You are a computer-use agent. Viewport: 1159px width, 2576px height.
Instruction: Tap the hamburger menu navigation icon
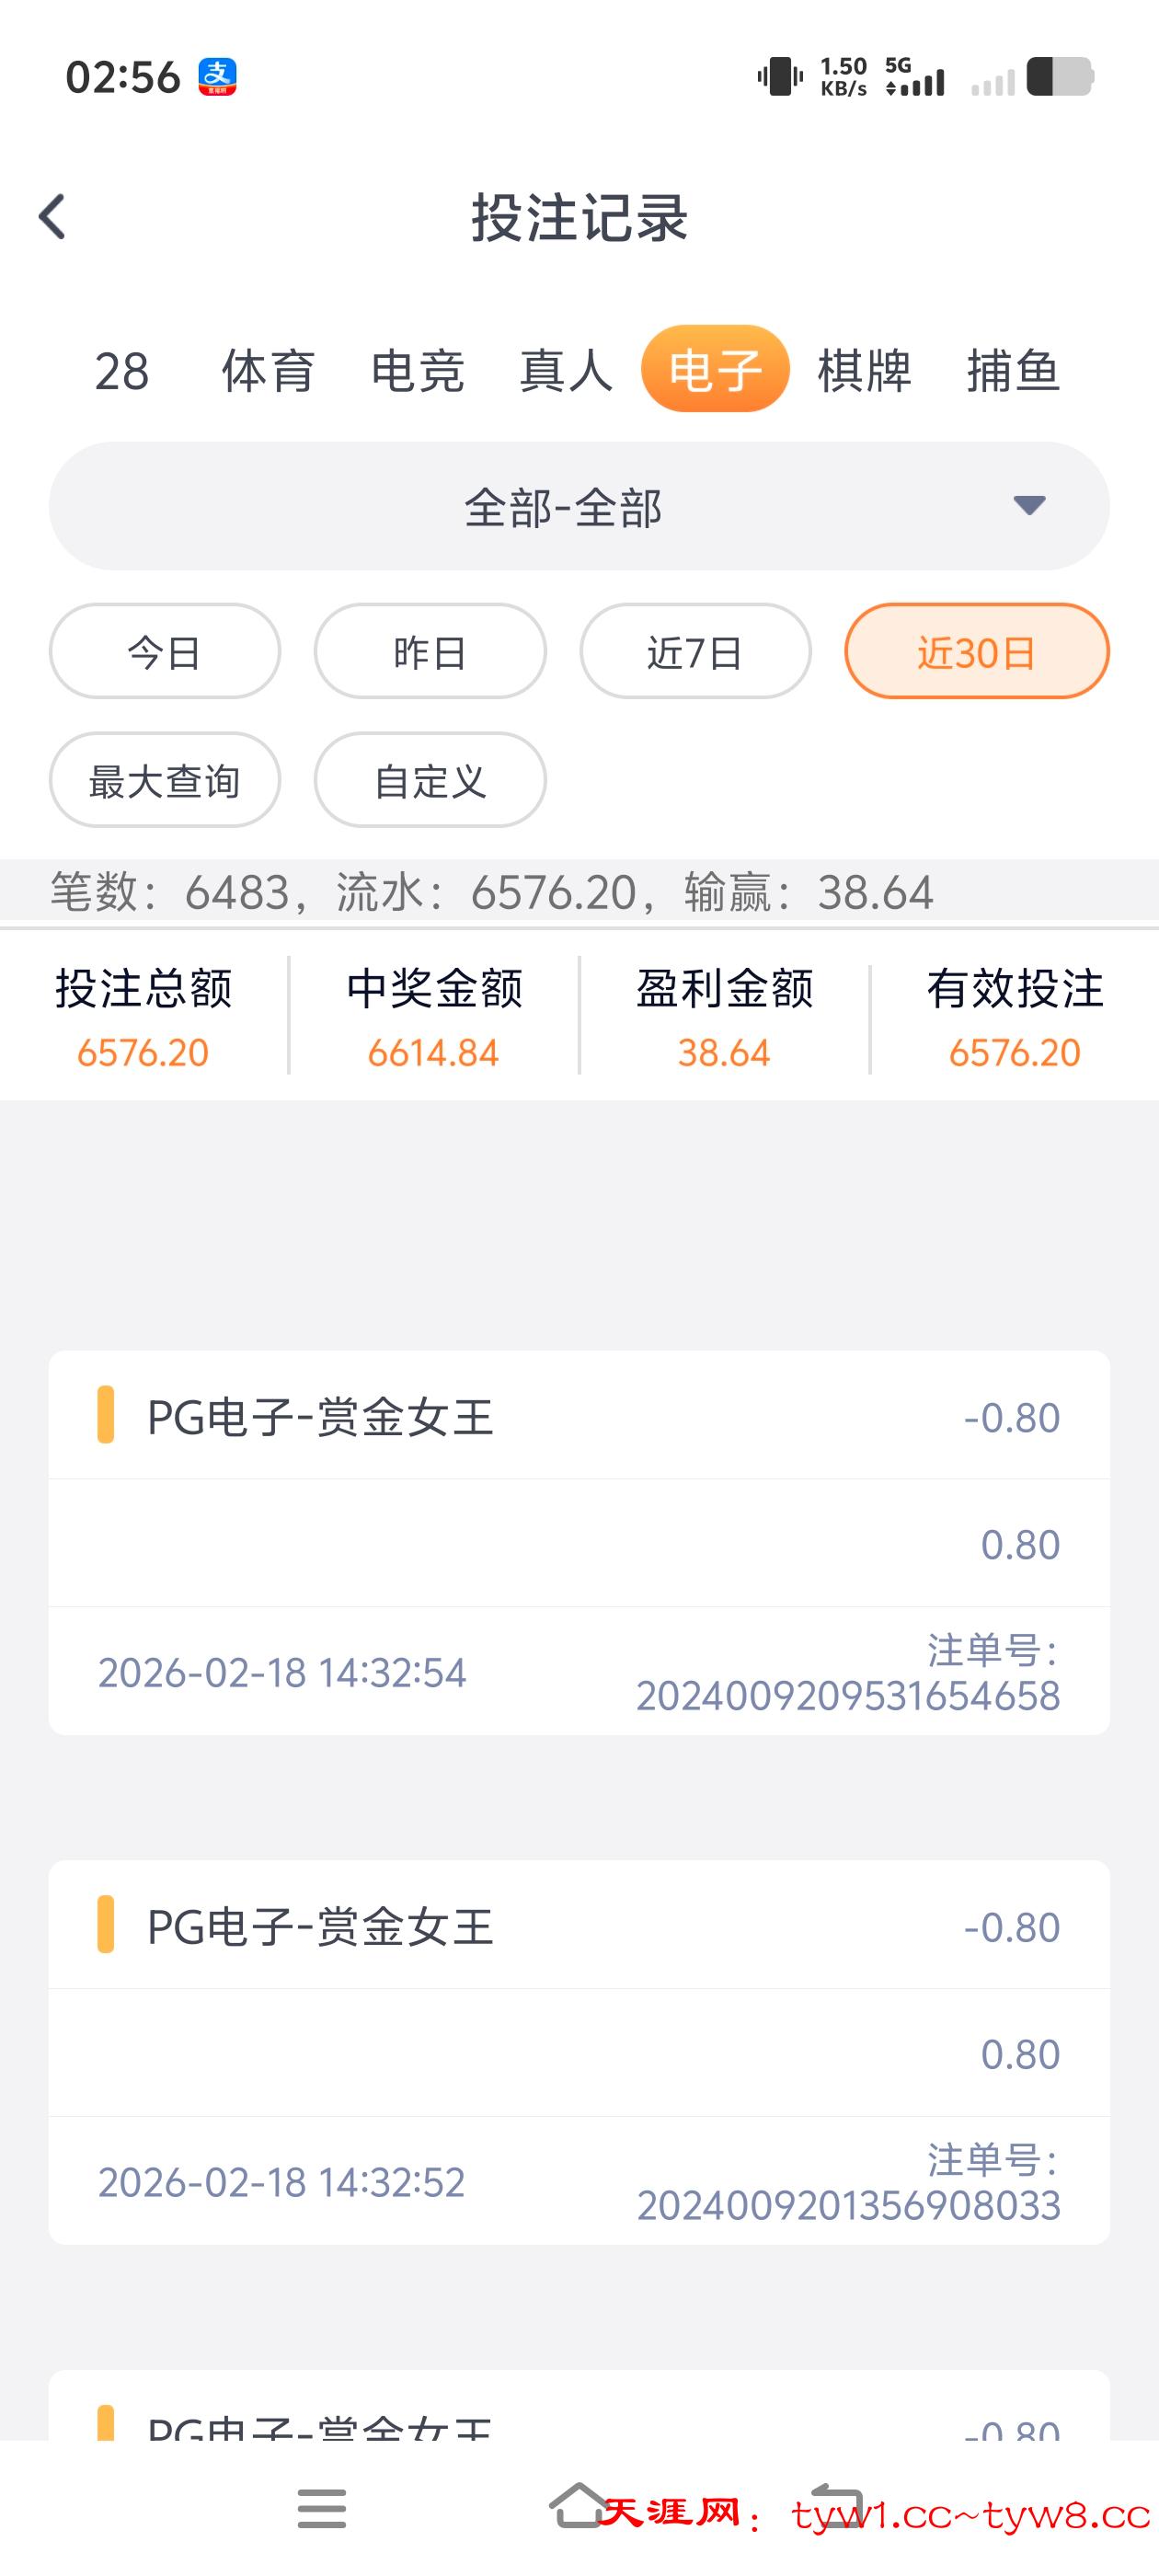(x=321, y=2508)
